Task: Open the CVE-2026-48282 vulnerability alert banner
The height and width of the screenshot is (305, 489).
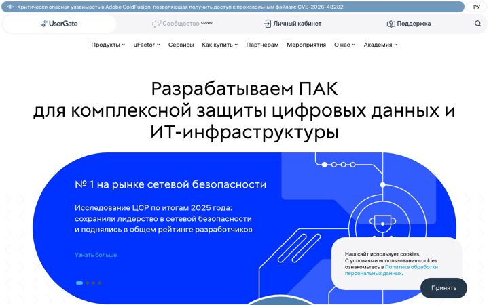Action: (233, 7)
